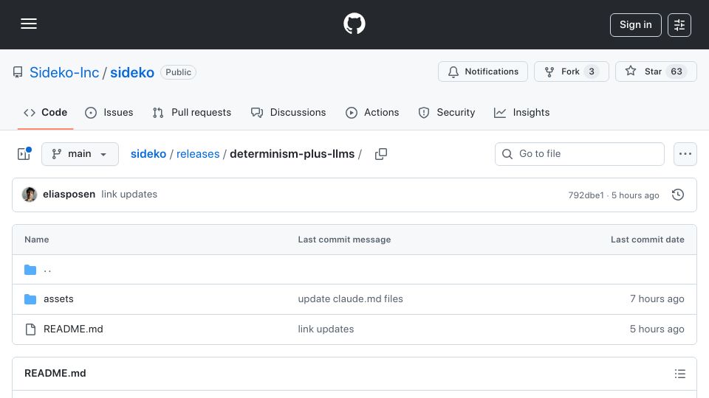Open the sideko repository name link
The image size is (709, 398).
[132, 72]
